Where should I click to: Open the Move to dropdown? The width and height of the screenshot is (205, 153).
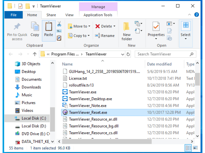coord(79,26)
